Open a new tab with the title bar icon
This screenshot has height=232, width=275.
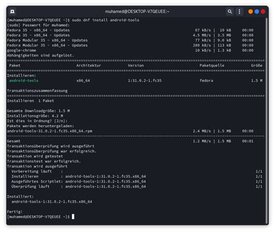[12, 12]
